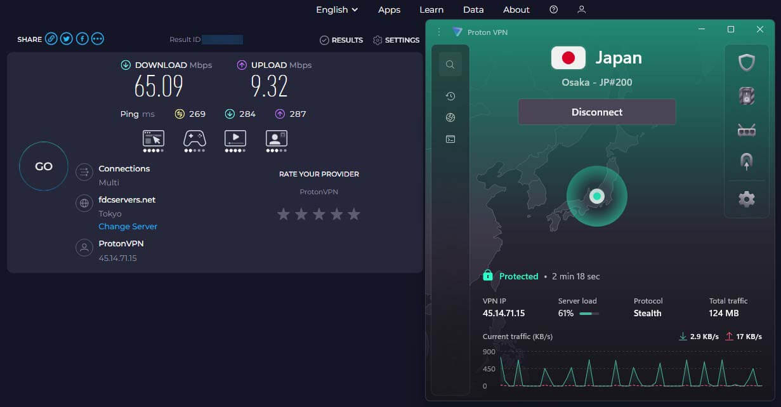
Task: Click the download ping latency icon
Action: click(230, 114)
